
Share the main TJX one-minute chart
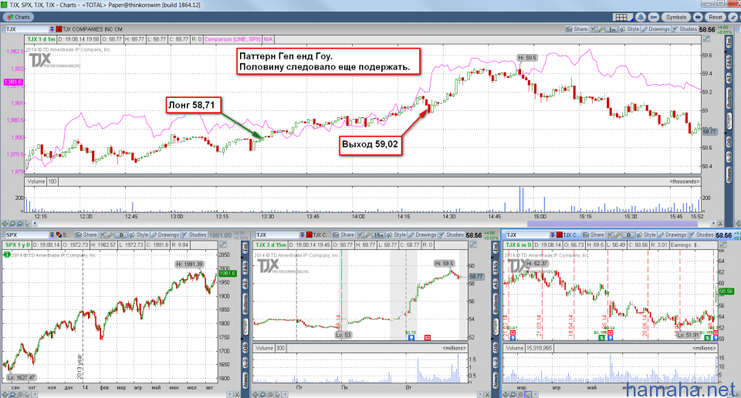pos(577,29)
